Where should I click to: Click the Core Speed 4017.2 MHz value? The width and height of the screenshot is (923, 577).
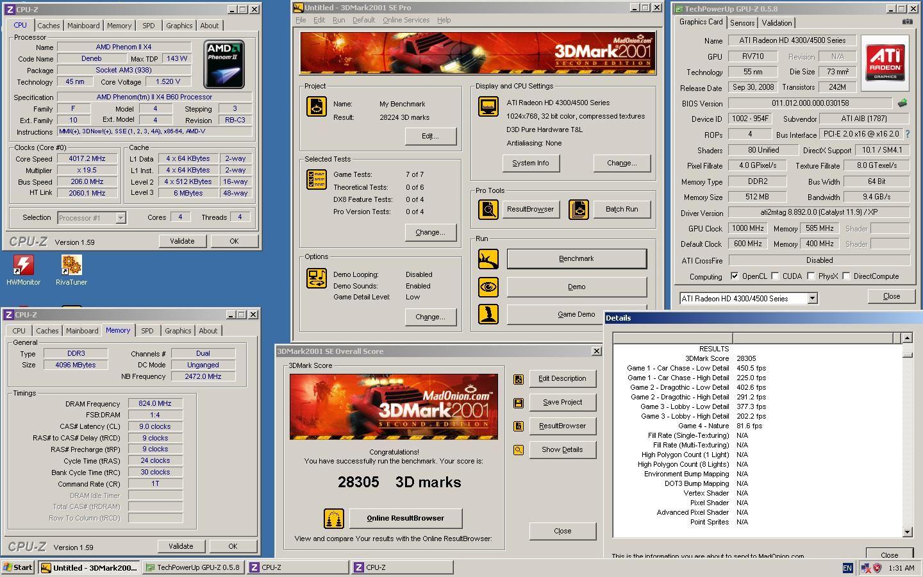(87, 158)
